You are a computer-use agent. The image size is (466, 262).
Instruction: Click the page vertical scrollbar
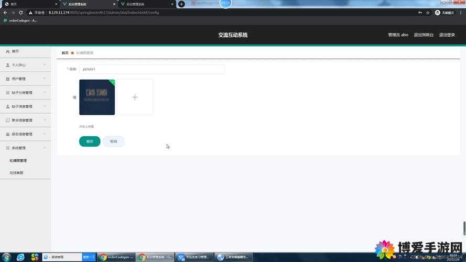[464, 228]
